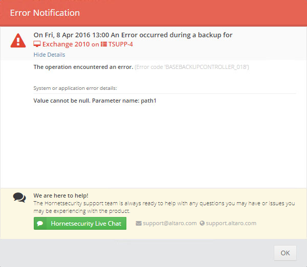Click the envelope icon next to support email

pyautogui.click(x=139, y=223)
